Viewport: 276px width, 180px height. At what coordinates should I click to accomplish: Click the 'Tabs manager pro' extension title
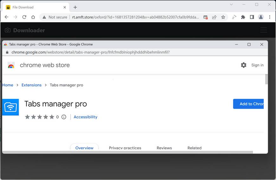click(x=56, y=104)
